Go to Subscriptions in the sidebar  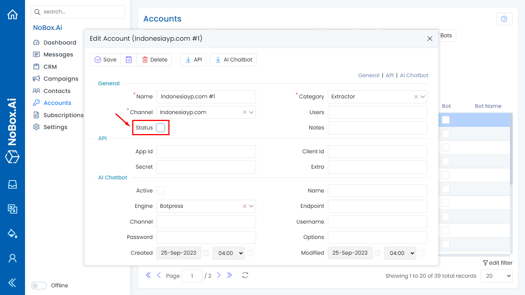tap(63, 115)
